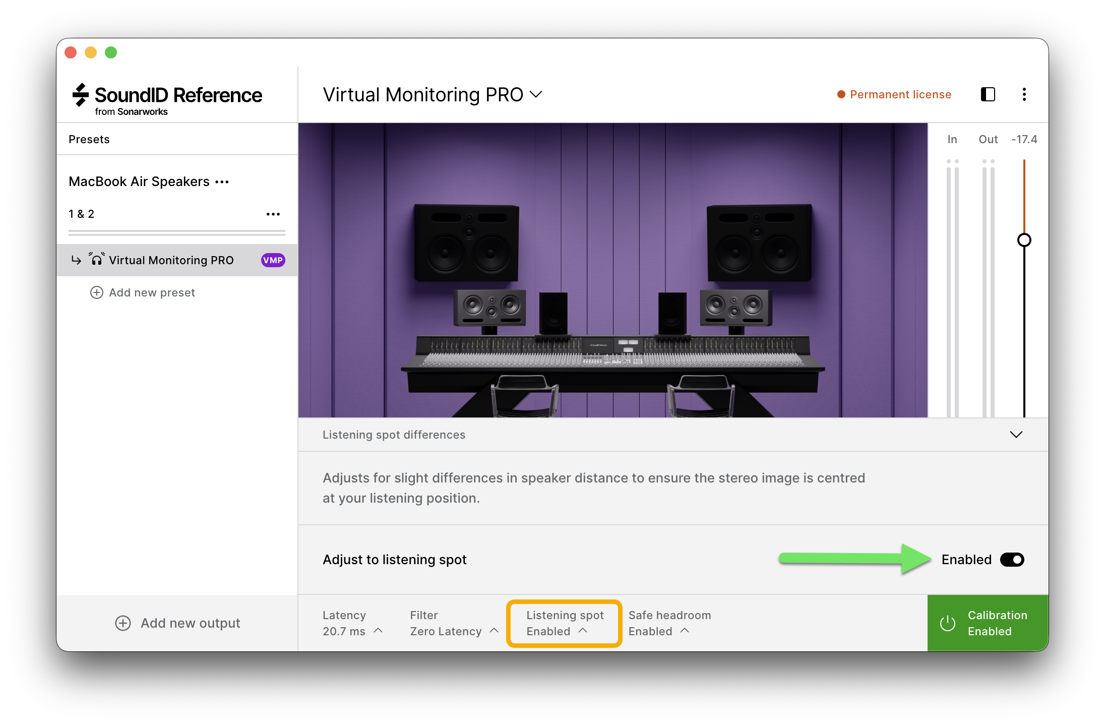The width and height of the screenshot is (1105, 726).
Task: Open the Permanent license link
Action: point(900,95)
